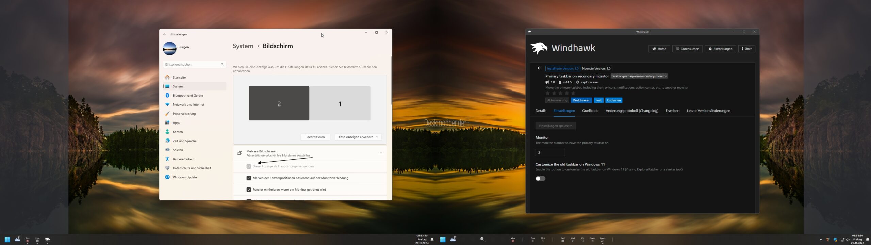Click the Identifizieren button
Image resolution: width=871 pixels, height=245 pixels.
[315, 137]
